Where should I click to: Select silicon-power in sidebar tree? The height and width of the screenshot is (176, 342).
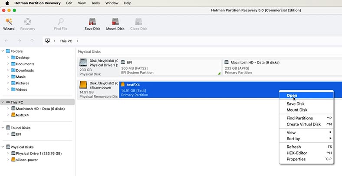tap(26, 160)
